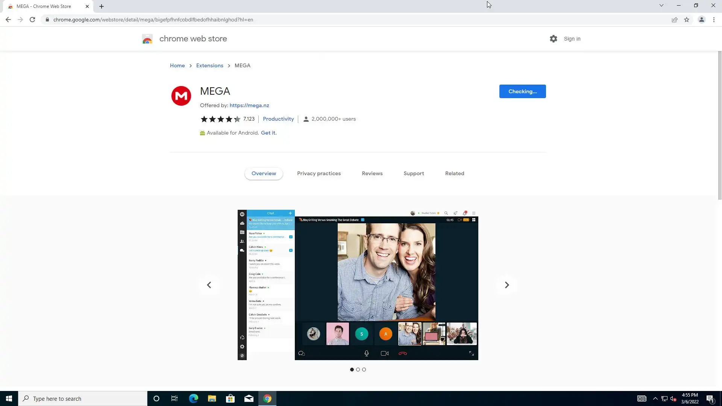This screenshot has height=406, width=722.
Task: Click the Chrome Web Store settings gear
Action: (x=553, y=39)
